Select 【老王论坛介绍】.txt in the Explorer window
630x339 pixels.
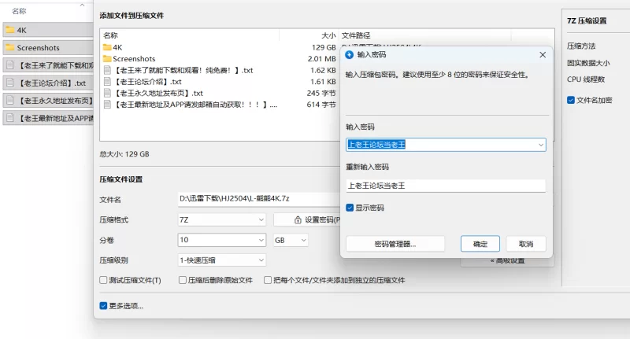pyautogui.click(x=48, y=83)
